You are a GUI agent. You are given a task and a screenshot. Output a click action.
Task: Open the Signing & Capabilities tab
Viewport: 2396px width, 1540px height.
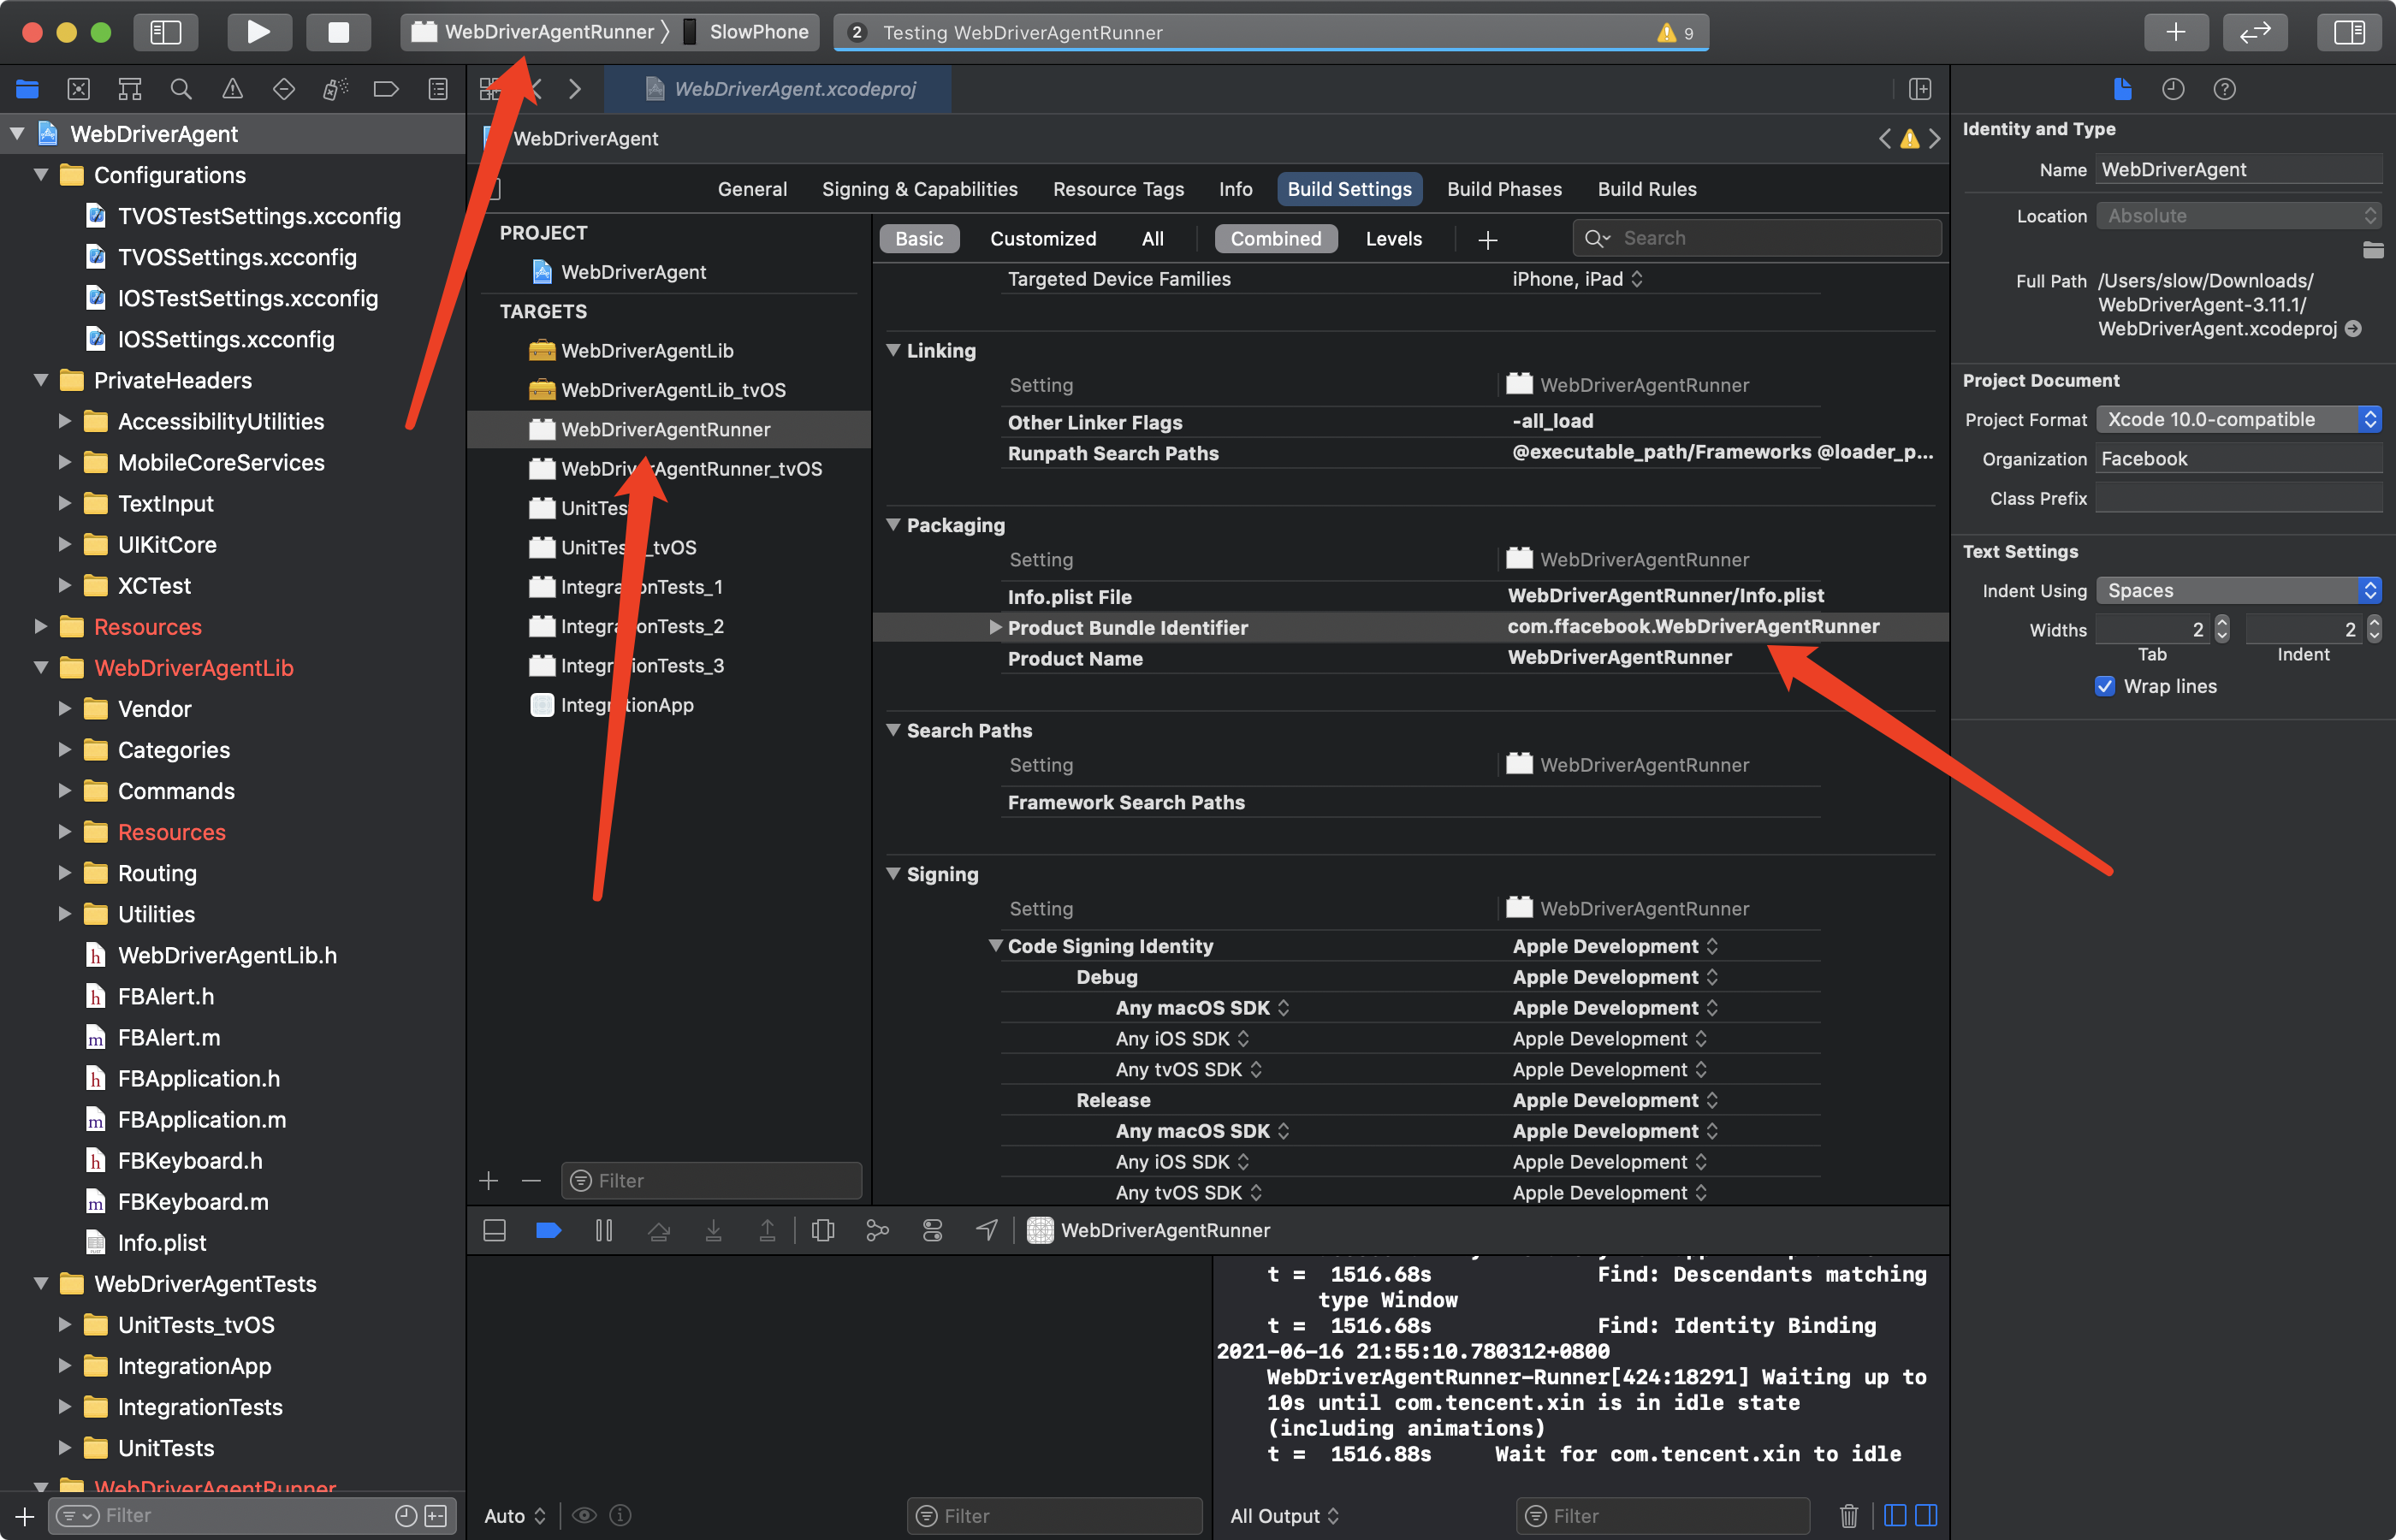(919, 189)
